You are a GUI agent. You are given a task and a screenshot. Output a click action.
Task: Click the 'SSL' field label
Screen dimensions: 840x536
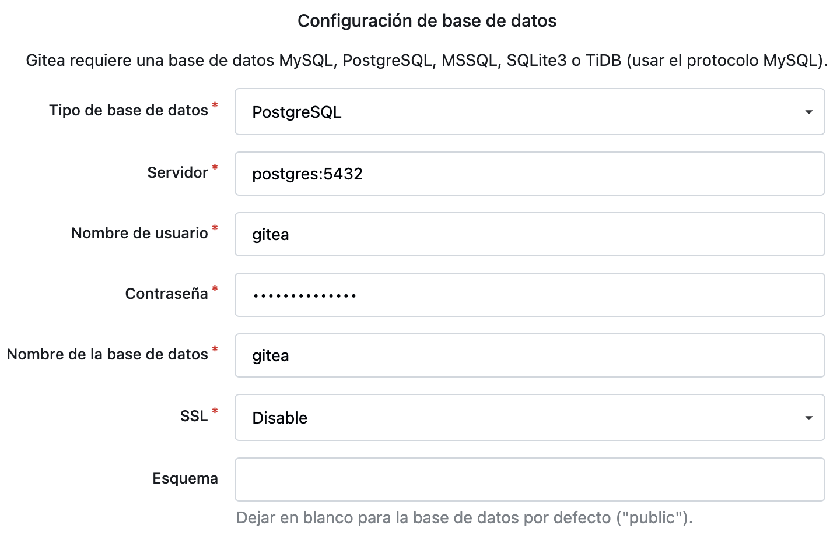coord(194,416)
